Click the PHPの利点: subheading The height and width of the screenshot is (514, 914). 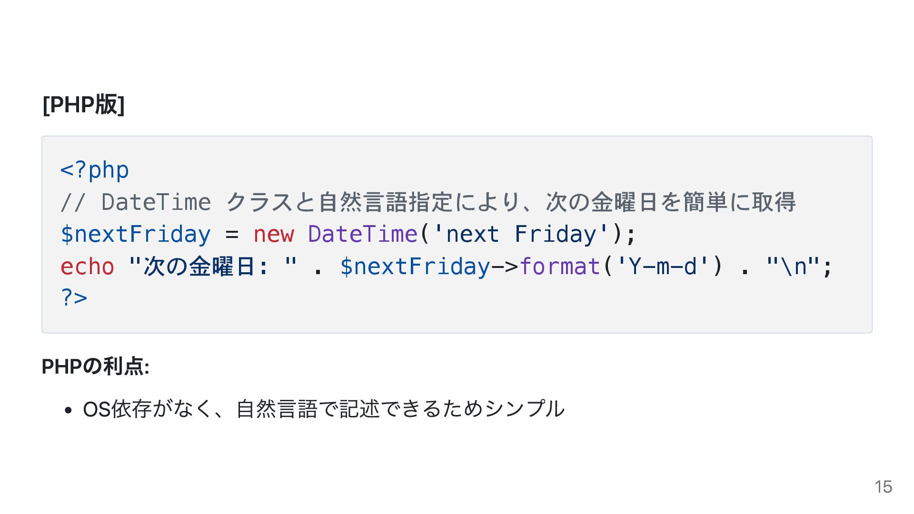[96, 367]
